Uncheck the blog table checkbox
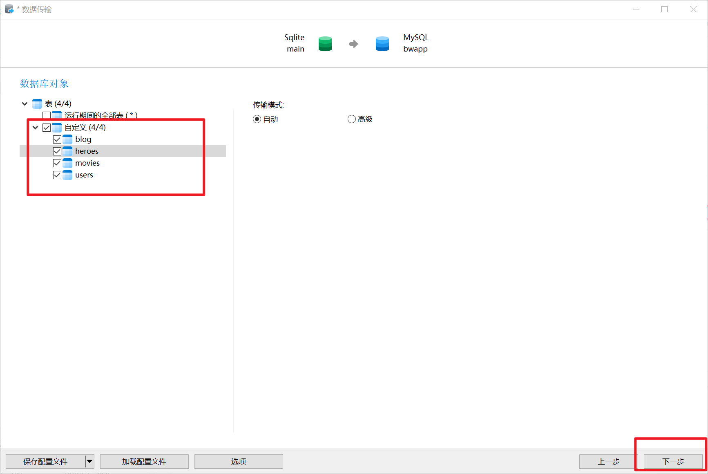Screen dimensions: 708x474 pos(57,139)
